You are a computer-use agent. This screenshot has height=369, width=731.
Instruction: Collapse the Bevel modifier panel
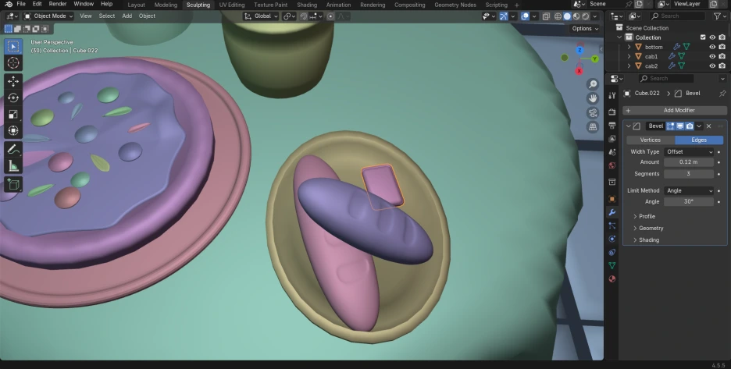click(629, 126)
